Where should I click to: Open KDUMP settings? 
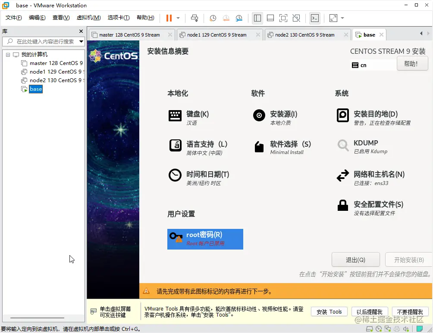pos(362,147)
